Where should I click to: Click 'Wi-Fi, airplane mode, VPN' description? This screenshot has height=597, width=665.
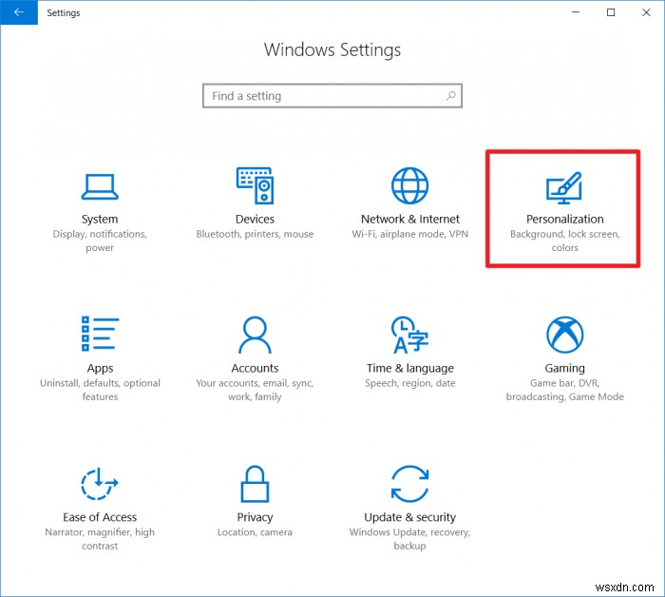410,234
